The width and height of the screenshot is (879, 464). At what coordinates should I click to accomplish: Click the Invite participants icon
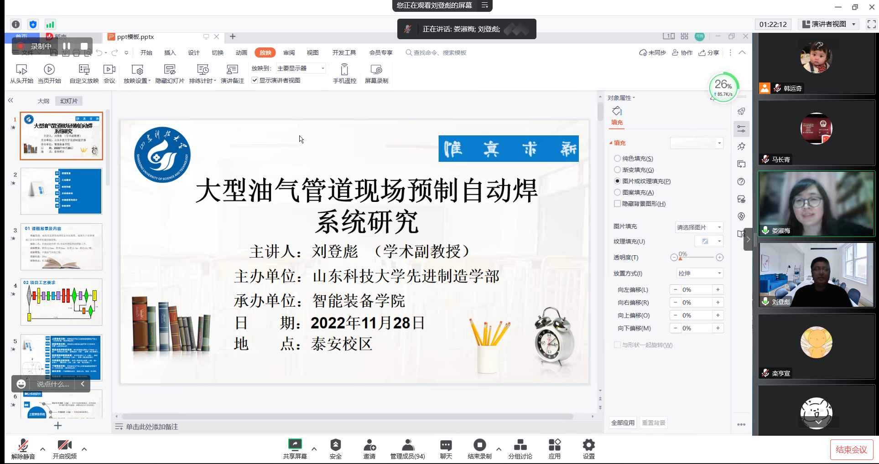[x=369, y=445]
